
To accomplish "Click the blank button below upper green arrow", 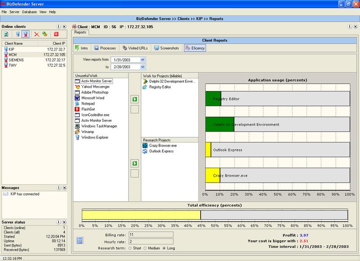I will (x=135, y=109).
